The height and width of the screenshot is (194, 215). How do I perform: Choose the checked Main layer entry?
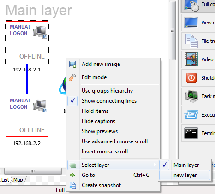(x=185, y=165)
